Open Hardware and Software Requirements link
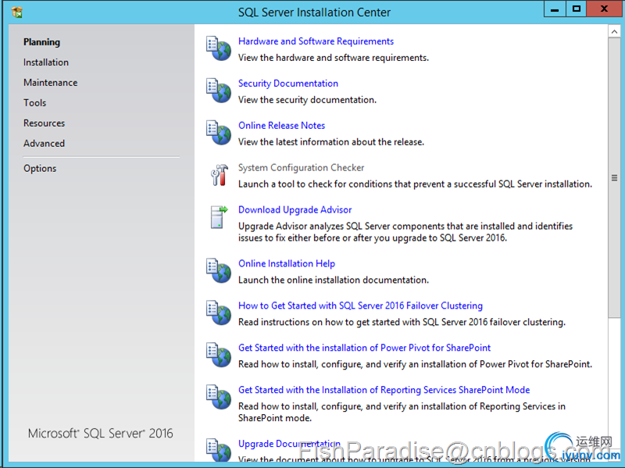The image size is (625, 468). 316,41
